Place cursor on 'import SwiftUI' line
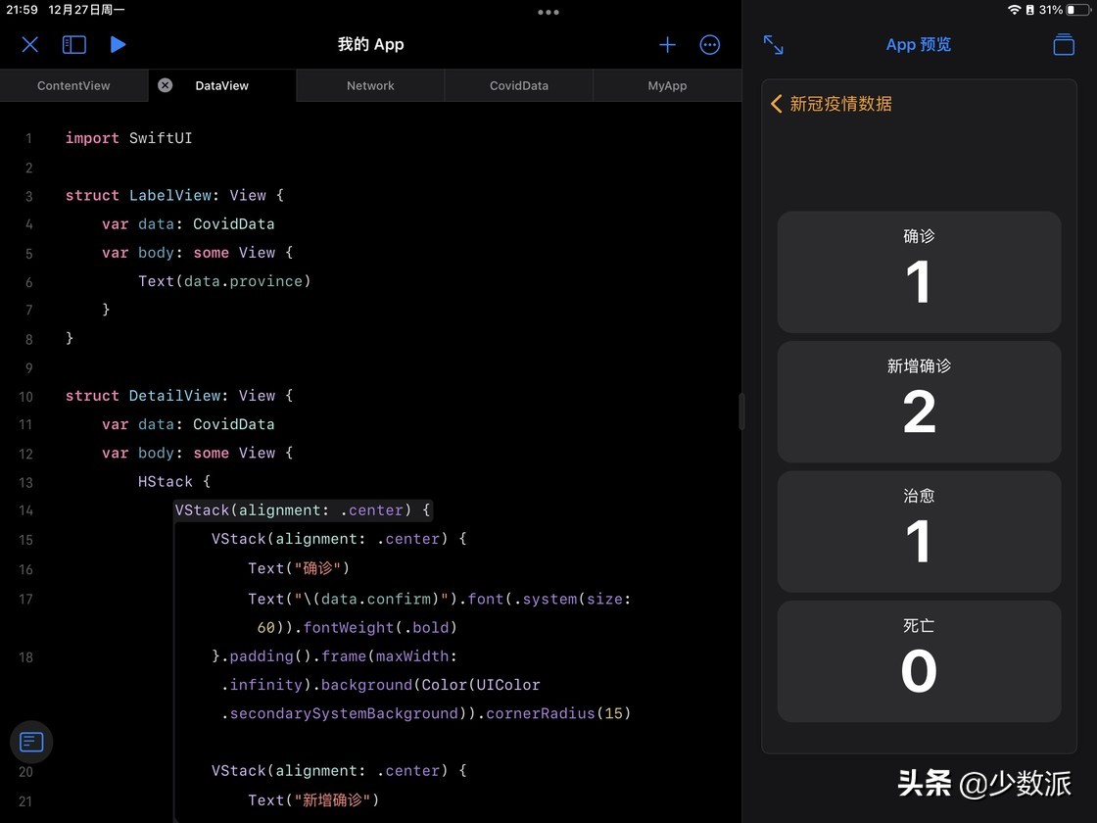The height and width of the screenshot is (823, 1097). [x=128, y=138]
